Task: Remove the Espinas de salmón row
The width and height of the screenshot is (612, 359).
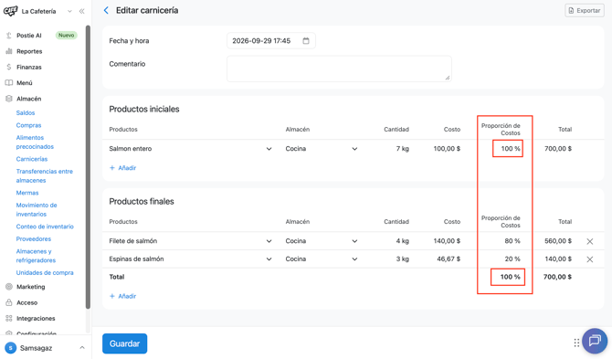Action: point(590,259)
